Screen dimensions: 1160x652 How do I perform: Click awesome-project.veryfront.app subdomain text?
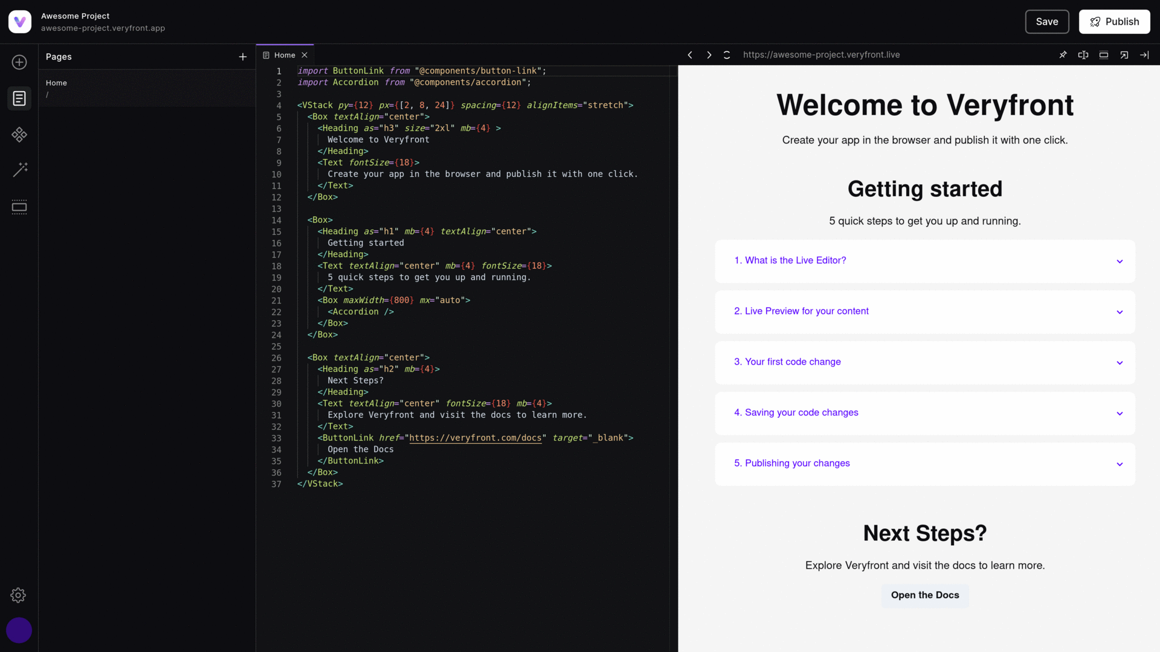[103, 28]
